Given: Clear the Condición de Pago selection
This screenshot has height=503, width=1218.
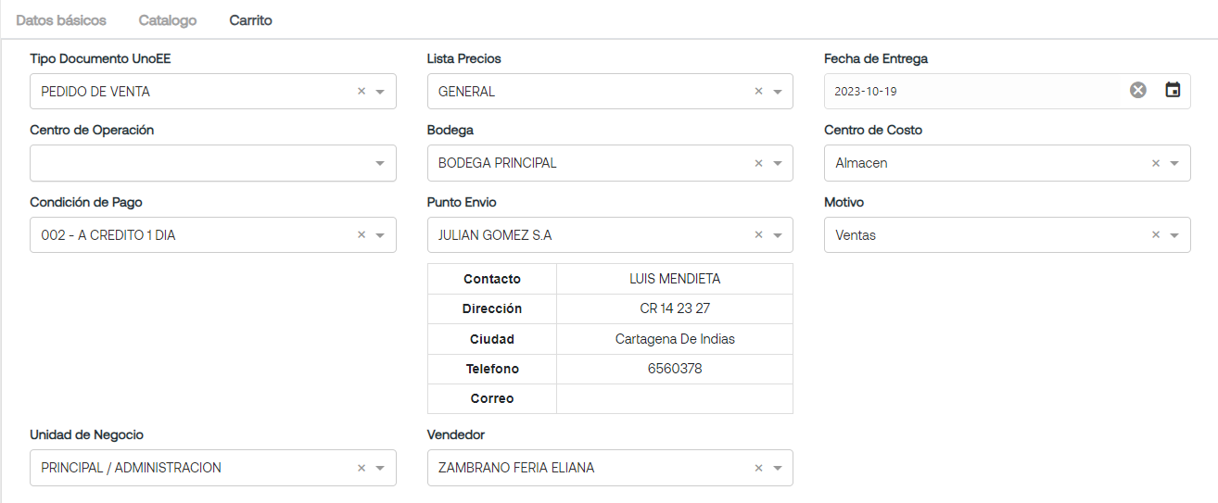Looking at the screenshot, I should pyautogui.click(x=362, y=235).
